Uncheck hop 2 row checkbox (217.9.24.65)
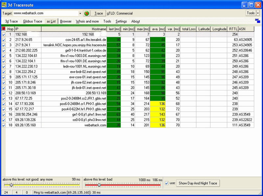 [4, 40]
